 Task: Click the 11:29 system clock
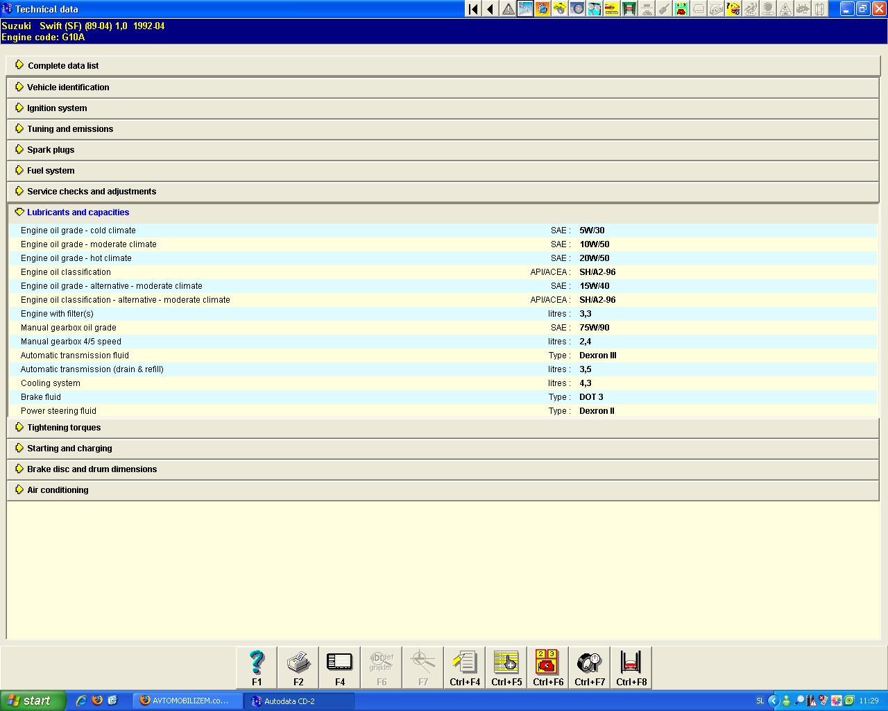869,701
